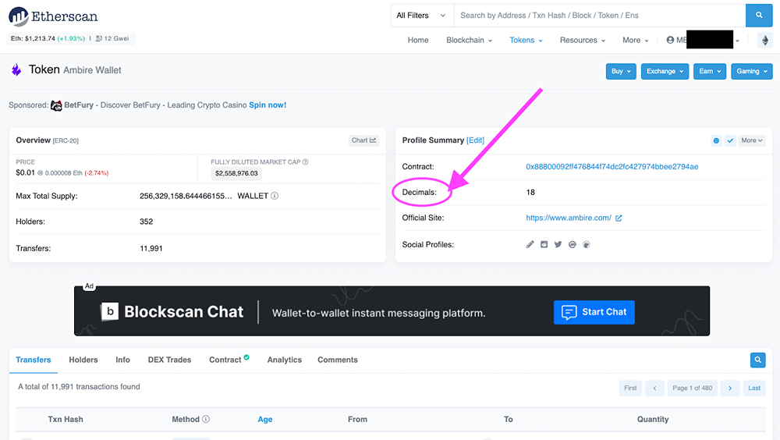The width and height of the screenshot is (780, 440).
Task: Click the Spin now! sponsored link
Action: pyautogui.click(x=268, y=105)
